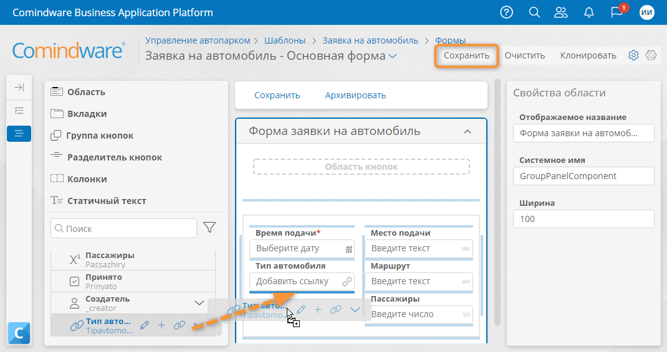Click the plus icon on Тип авто list row
This screenshot has width=667, height=352.
click(161, 325)
